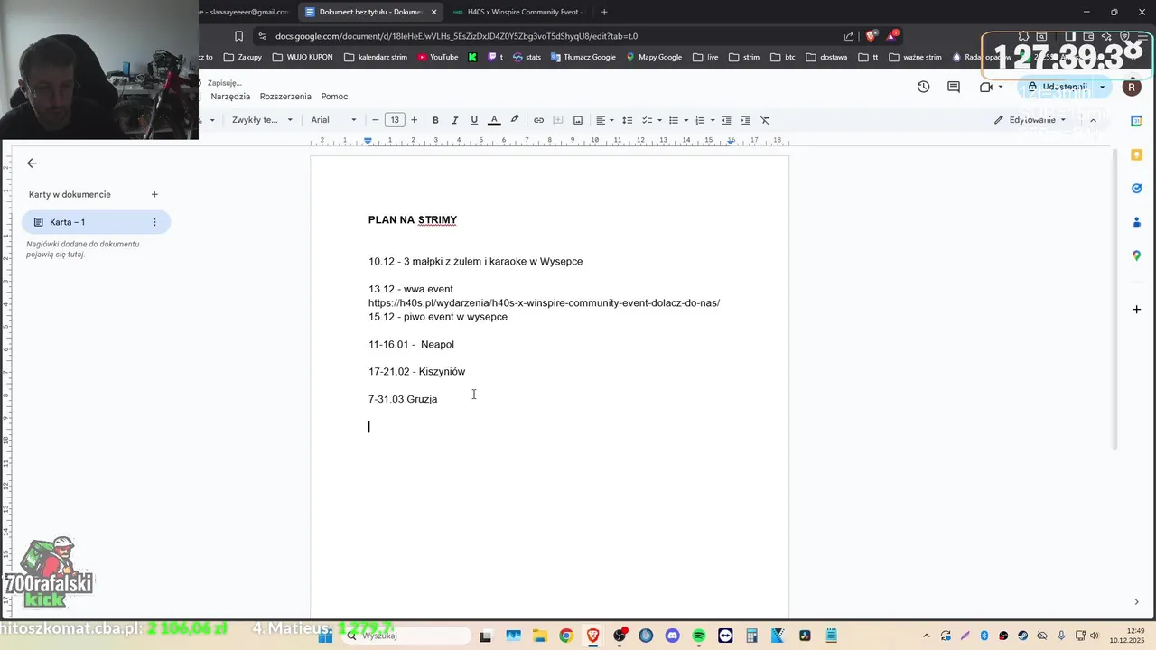The height and width of the screenshot is (650, 1156).
Task: Click the Windows taskbar search box
Action: [x=406, y=636]
